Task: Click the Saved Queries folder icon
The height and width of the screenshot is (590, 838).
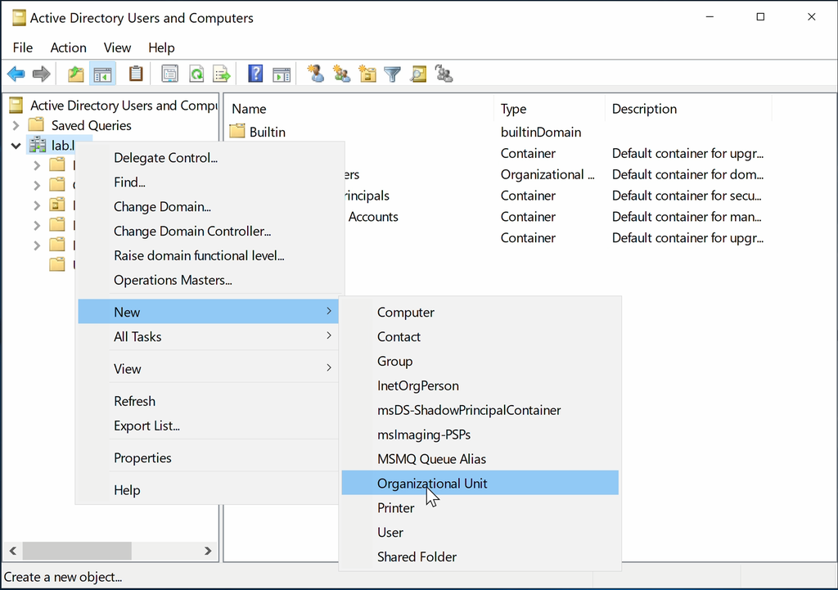Action: tap(36, 125)
